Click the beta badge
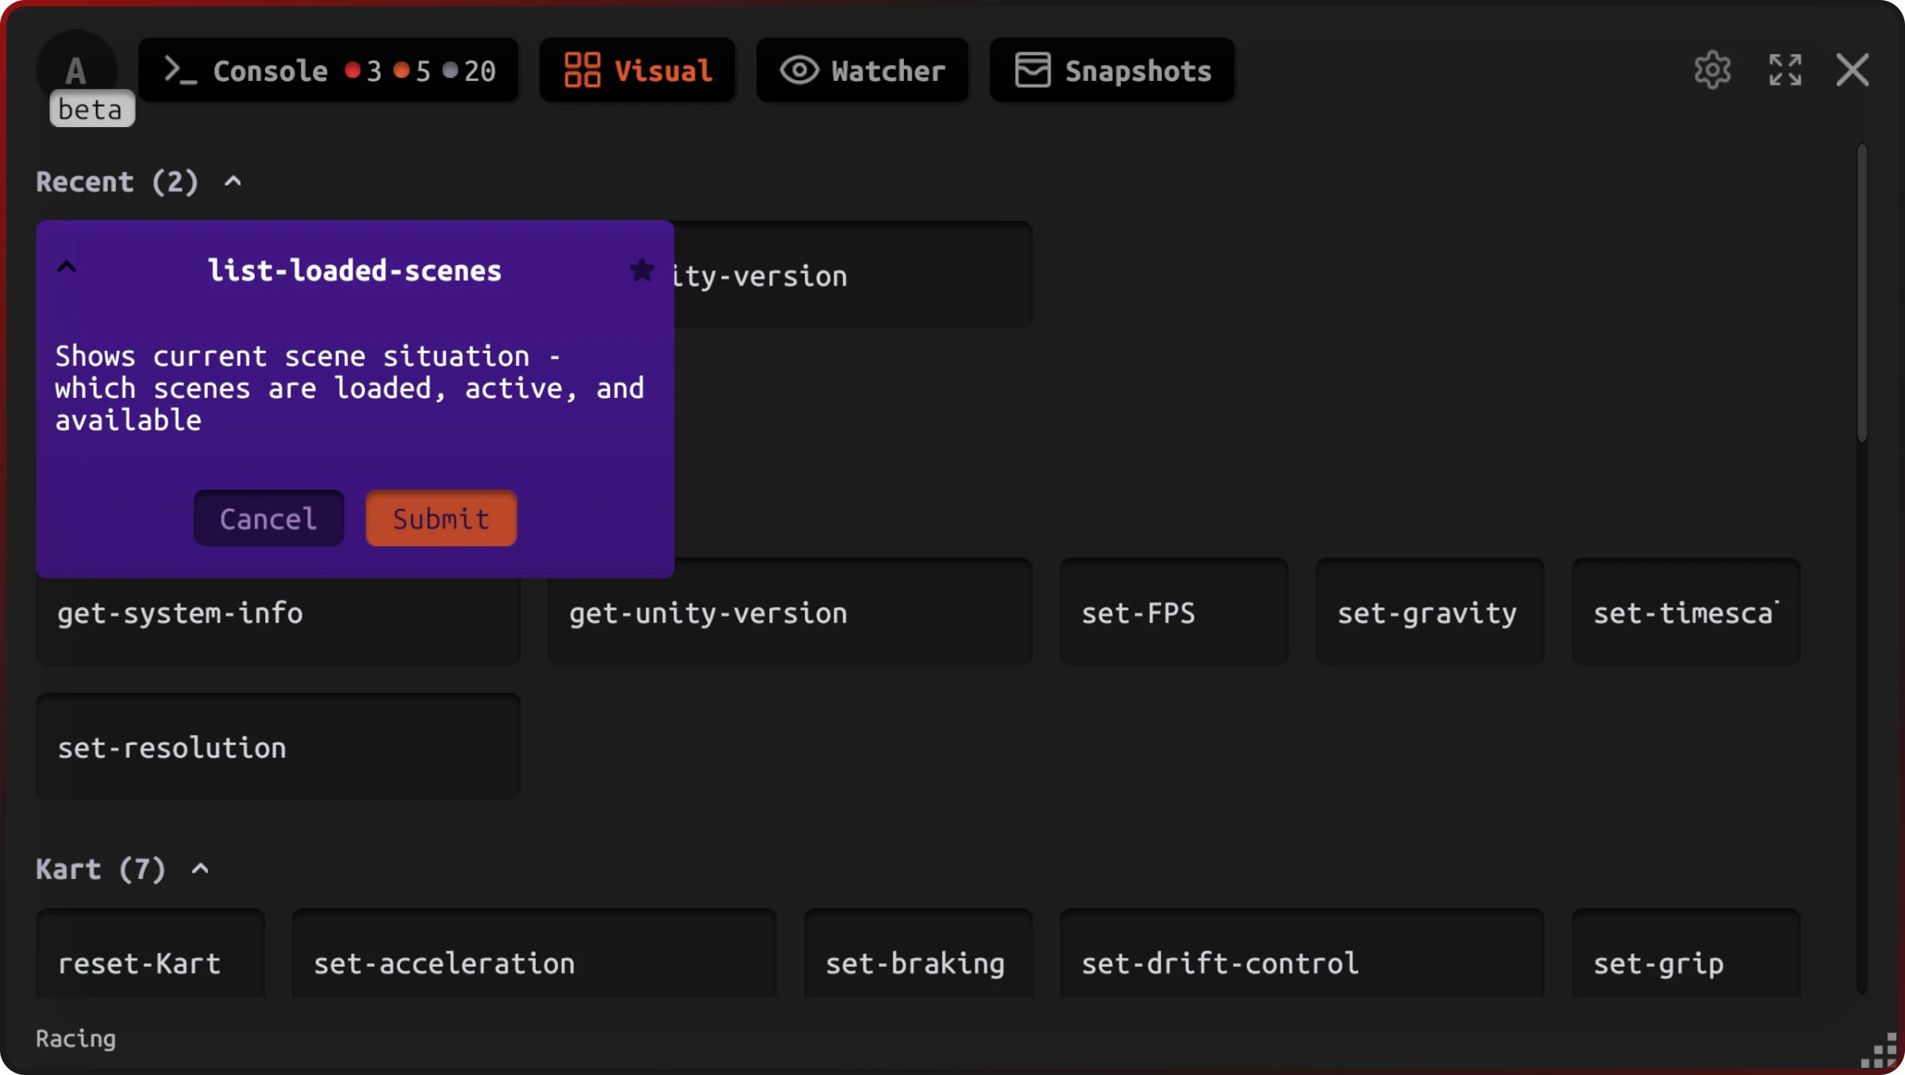The width and height of the screenshot is (1905, 1075). pyautogui.click(x=92, y=109)
